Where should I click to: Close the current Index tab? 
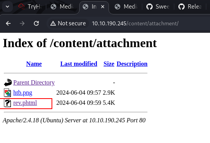103,7
